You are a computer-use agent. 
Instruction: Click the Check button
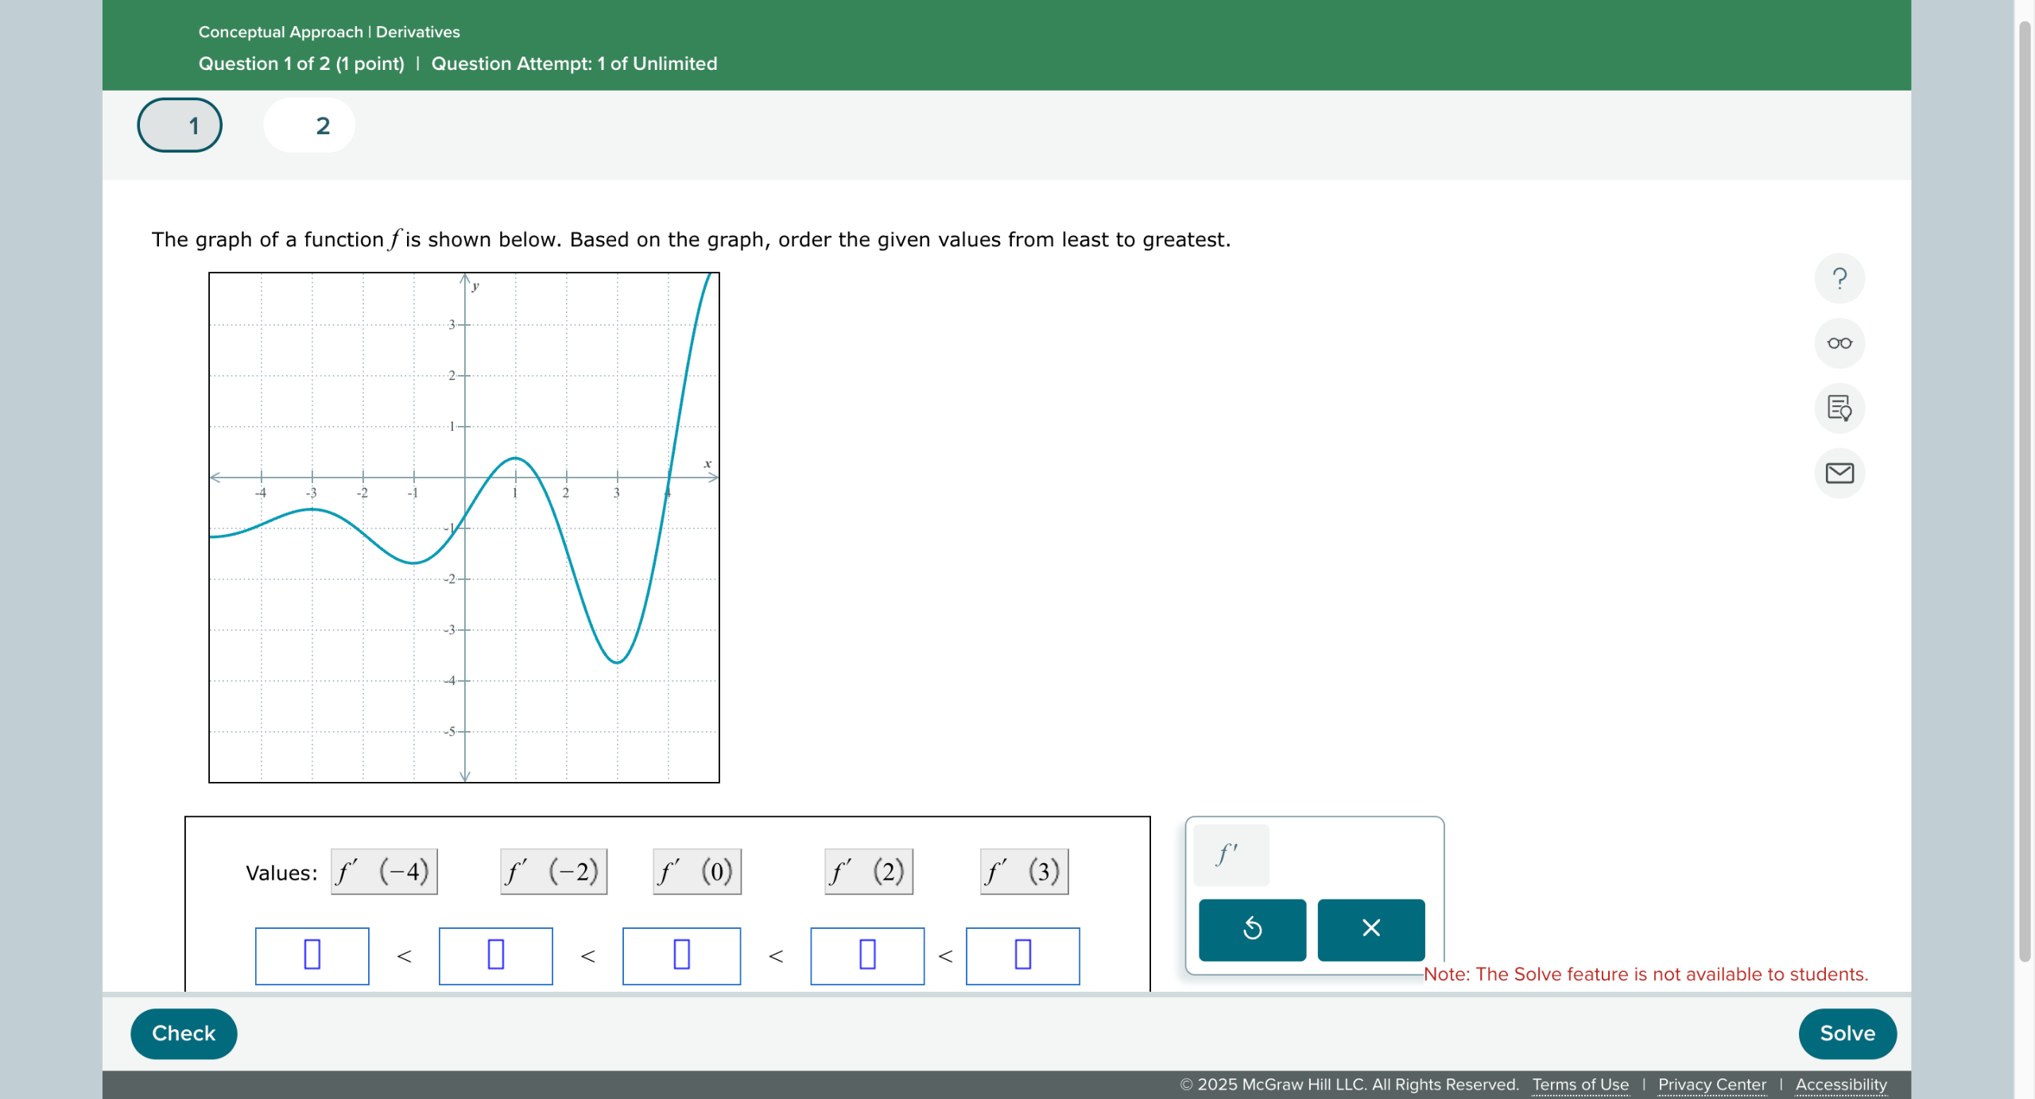coord(184,1033)
